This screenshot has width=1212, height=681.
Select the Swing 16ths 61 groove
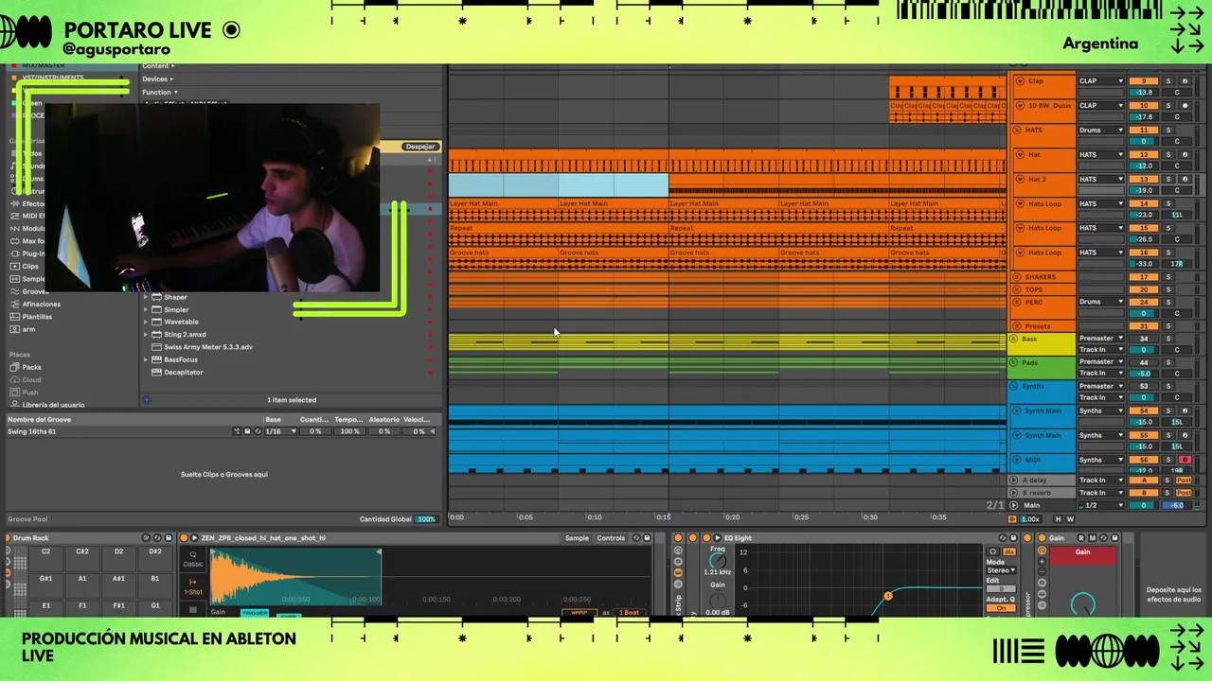pyautogui.click(x=32, y=431)
